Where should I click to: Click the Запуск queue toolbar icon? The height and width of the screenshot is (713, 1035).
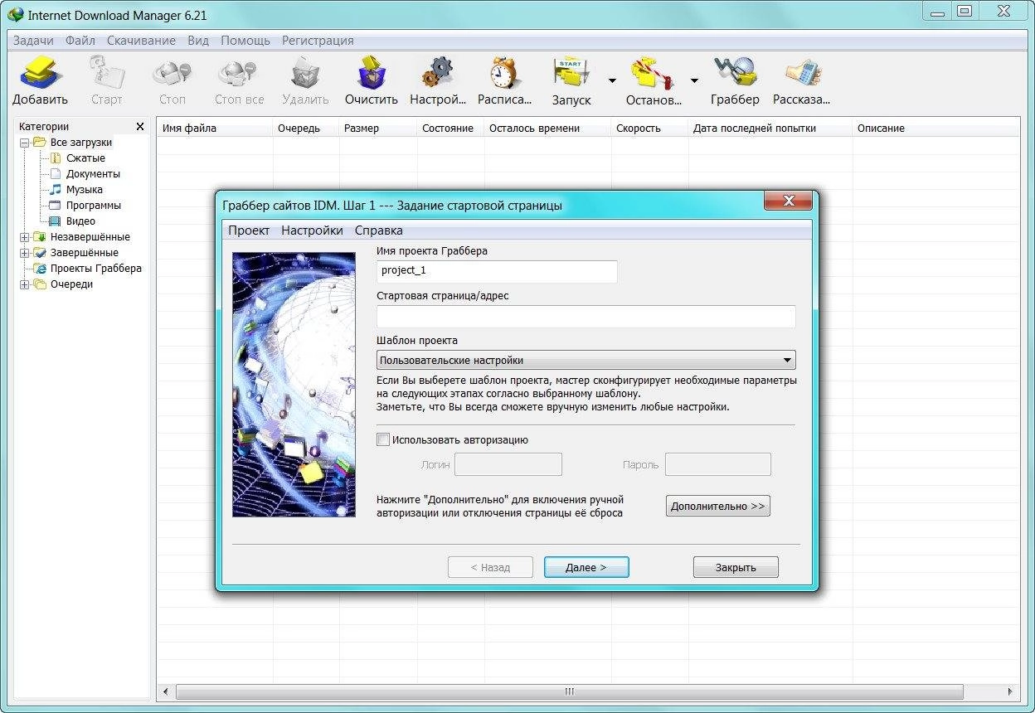571,73
